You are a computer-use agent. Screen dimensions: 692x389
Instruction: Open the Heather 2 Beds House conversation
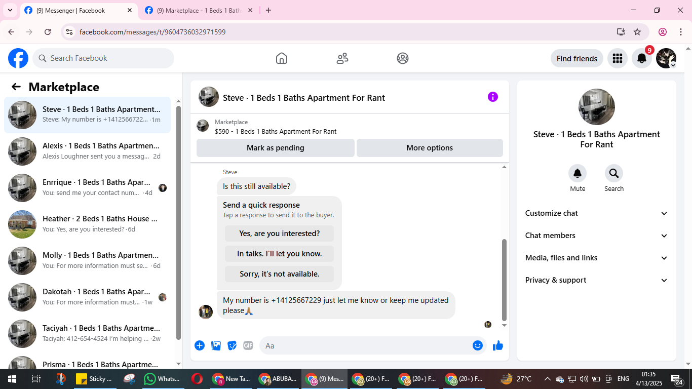click(87, 224)
